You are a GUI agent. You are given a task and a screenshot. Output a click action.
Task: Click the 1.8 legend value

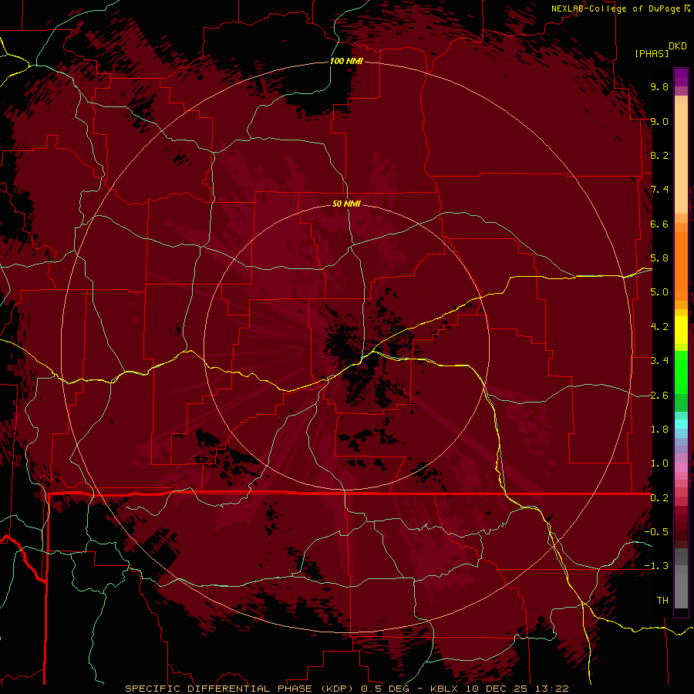click(x=659, y=430)
